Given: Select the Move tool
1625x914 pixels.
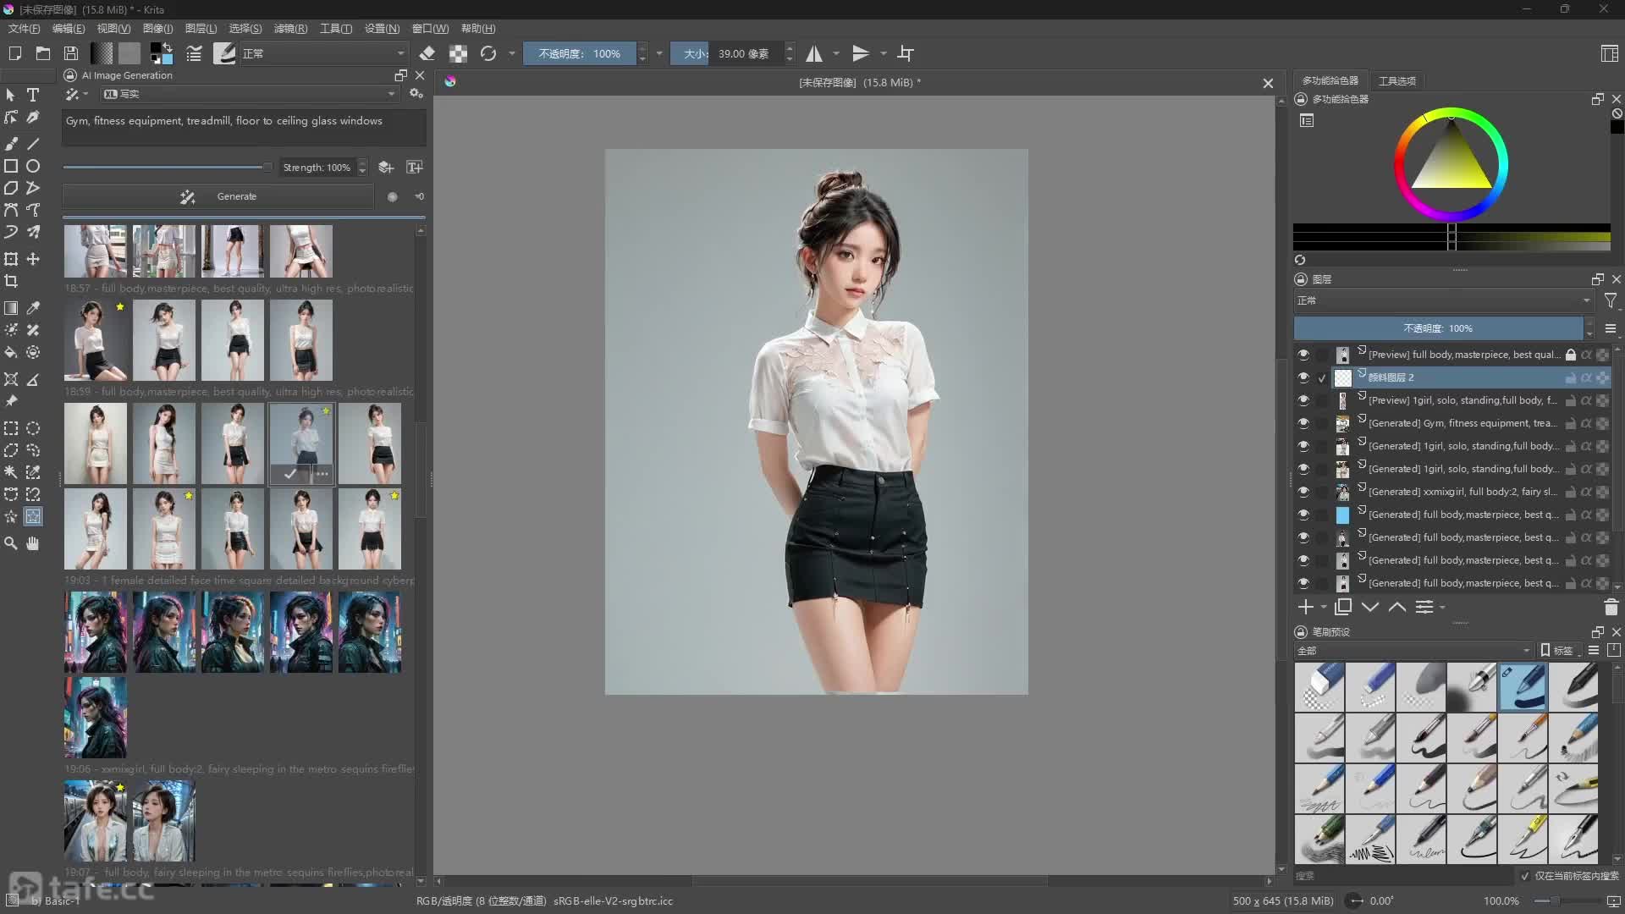Looking at the screenshot, I should point(33,259).
